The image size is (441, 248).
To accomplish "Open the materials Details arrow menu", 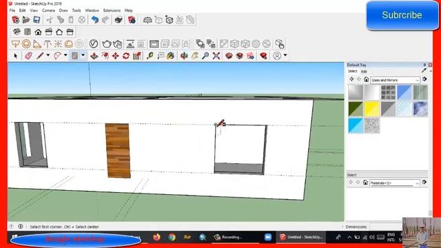I will 424,80.
